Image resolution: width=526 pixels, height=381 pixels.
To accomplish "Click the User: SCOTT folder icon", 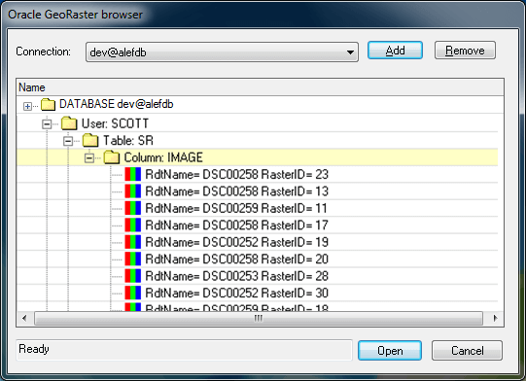I will tap(69, 123).
